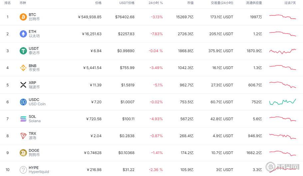Screen dimensions: 303x176
Task: Click the TRON TRX coin icon
Action: (23, 136)
